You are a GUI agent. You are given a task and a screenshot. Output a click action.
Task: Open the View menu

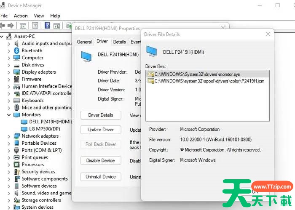[39, 16]
